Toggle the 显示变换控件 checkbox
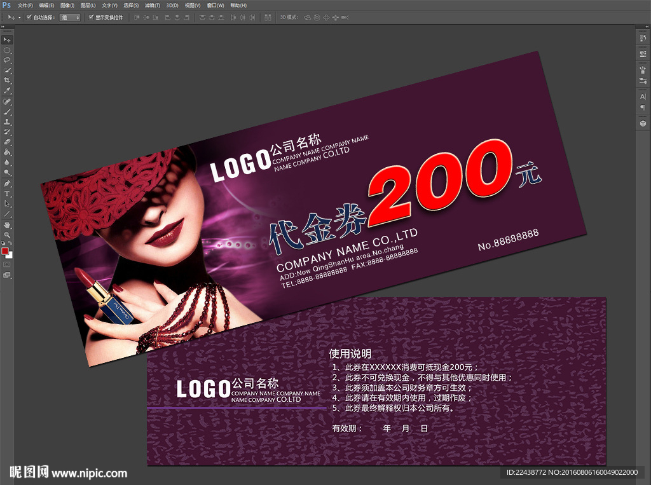651x485 pixels. 91,17
